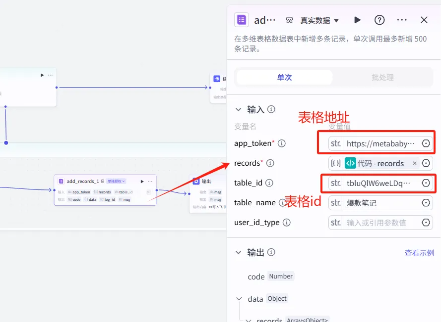Run the add_records node from panel header

357,20
